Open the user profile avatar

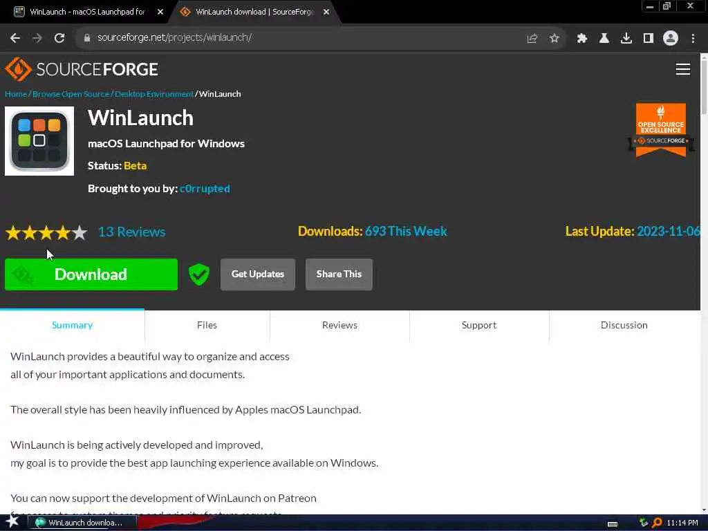[x=670, y=38]
